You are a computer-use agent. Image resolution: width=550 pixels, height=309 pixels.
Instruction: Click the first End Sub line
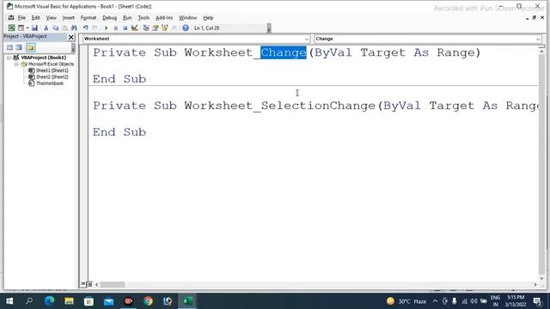pyautogui.click(x=119, y=79)
